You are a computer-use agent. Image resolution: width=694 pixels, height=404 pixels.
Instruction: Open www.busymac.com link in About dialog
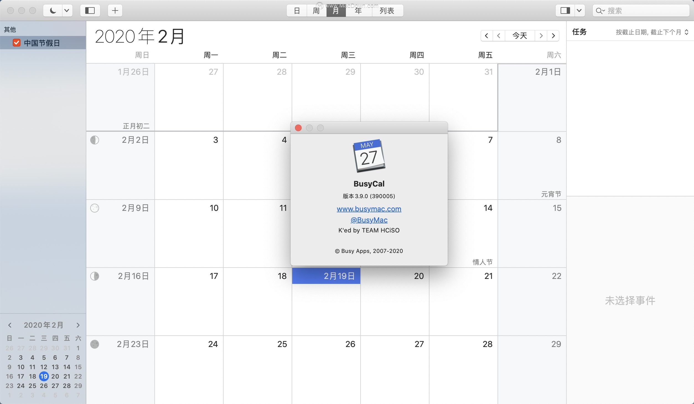[x=369, y=209]
